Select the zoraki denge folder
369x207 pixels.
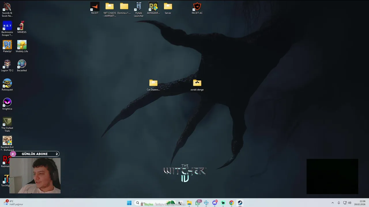(197, 85)
